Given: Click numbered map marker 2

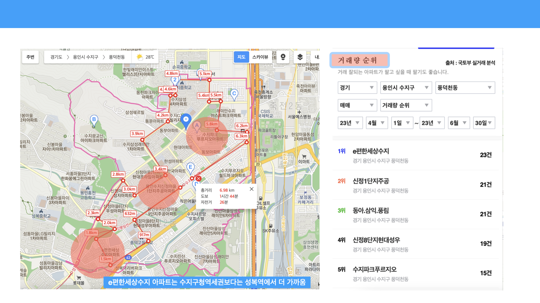Looking at the screenshot, I should click(x=175, y=80).
